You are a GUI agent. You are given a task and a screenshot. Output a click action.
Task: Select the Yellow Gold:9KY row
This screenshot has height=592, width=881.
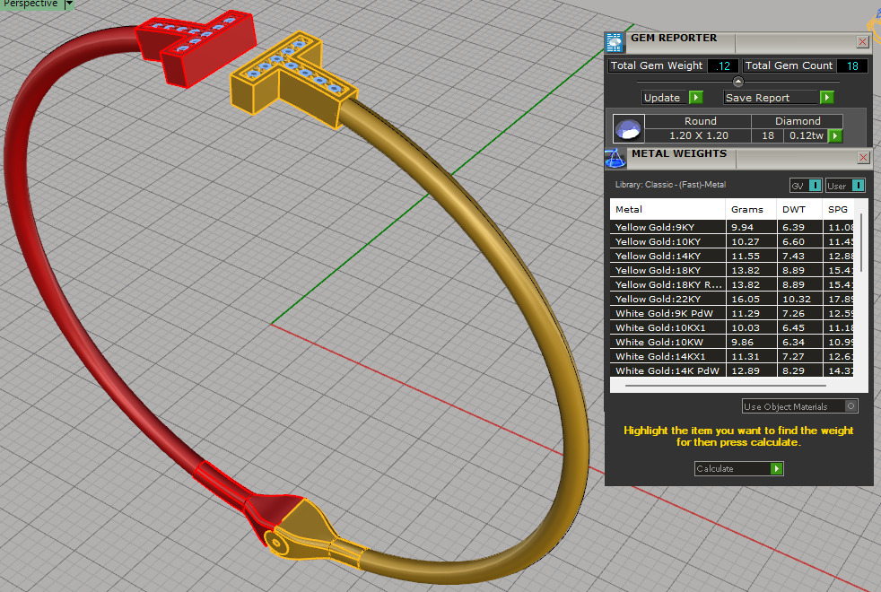point(732,227)
